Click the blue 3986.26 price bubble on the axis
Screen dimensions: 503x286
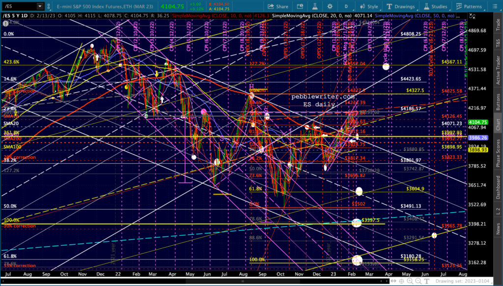click(478, 138)
